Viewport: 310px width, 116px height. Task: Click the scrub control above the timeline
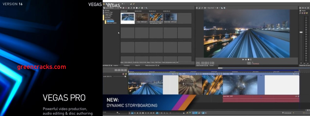[x=220, y=68]
